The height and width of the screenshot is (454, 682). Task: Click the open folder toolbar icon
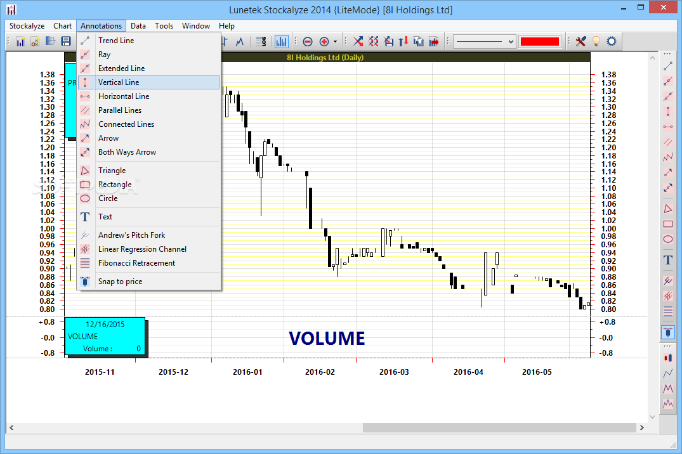pyautogui.click(x=51, y=42)
